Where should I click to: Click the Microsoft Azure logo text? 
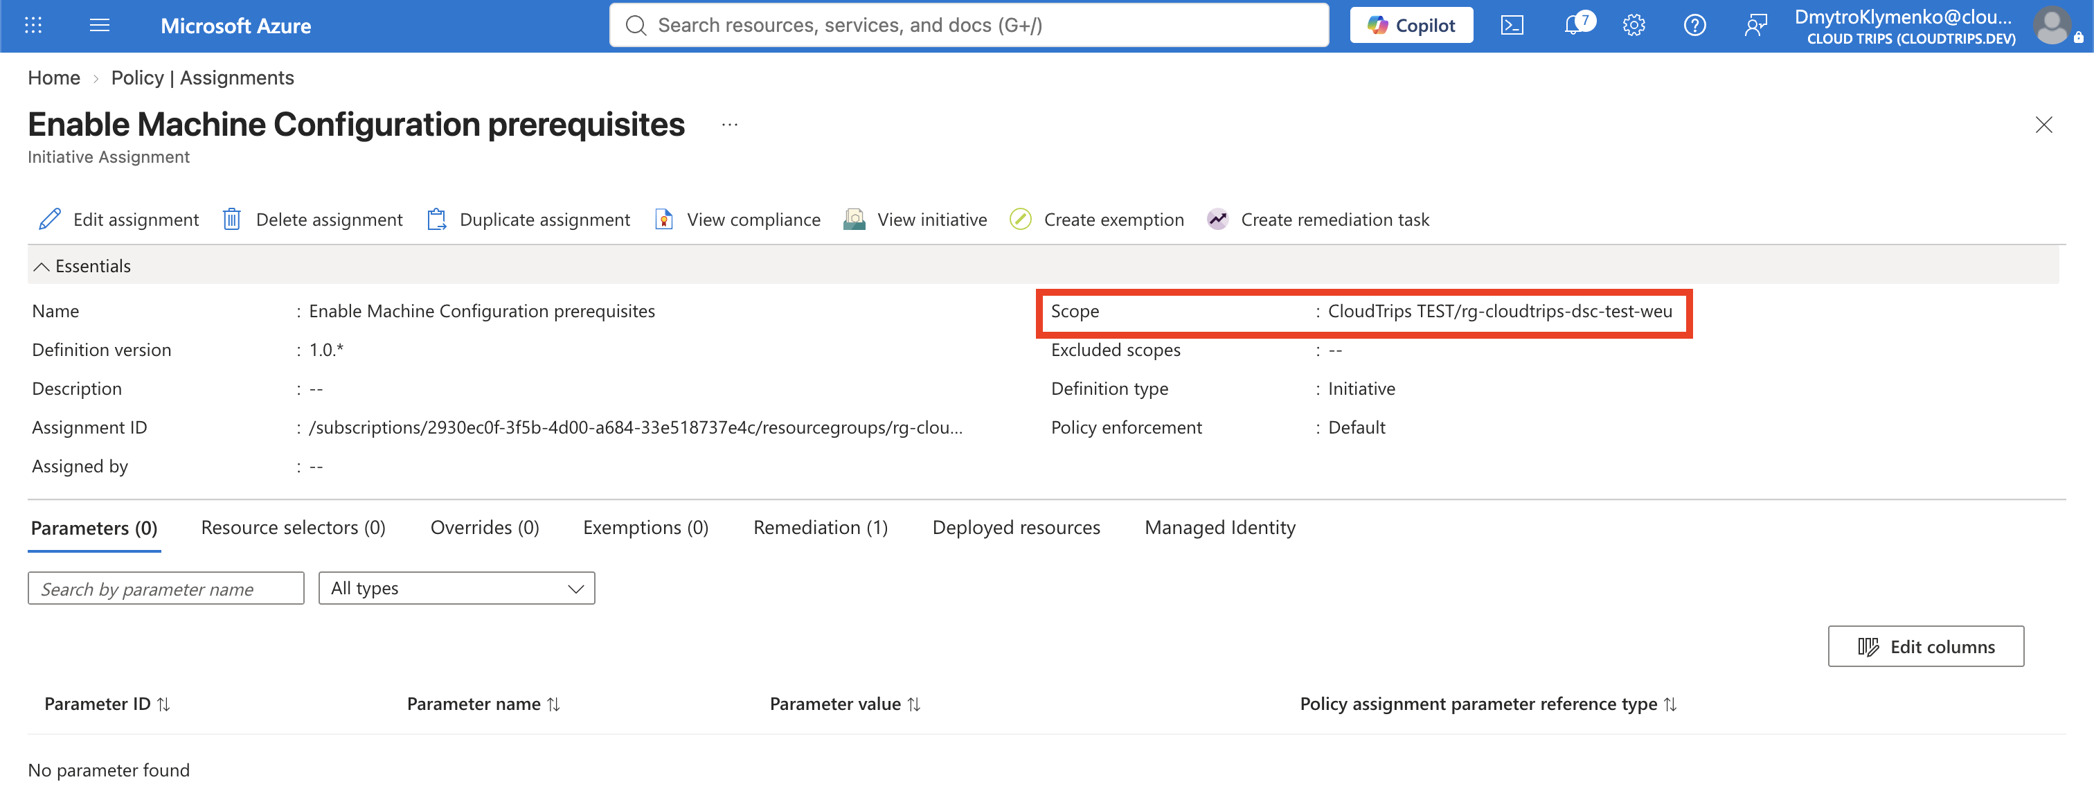click(235, 26)
